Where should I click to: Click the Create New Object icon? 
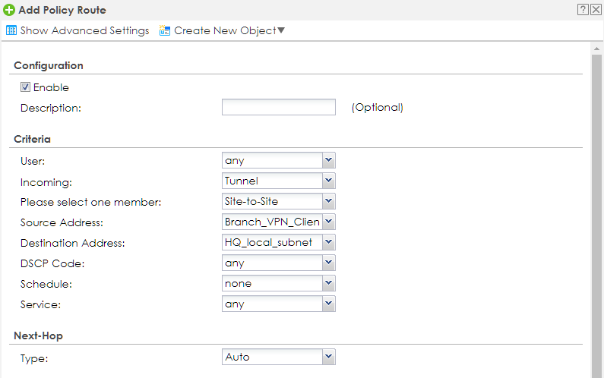[165, 31]
